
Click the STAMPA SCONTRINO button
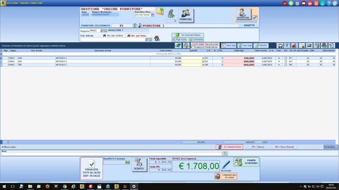coord(246,162)
